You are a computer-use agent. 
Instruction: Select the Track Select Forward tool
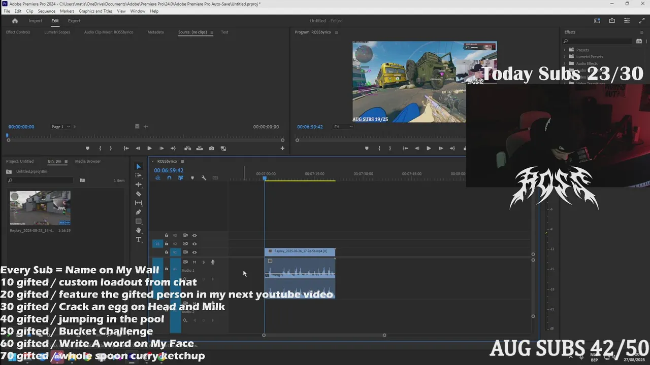[x=138, y=175]
